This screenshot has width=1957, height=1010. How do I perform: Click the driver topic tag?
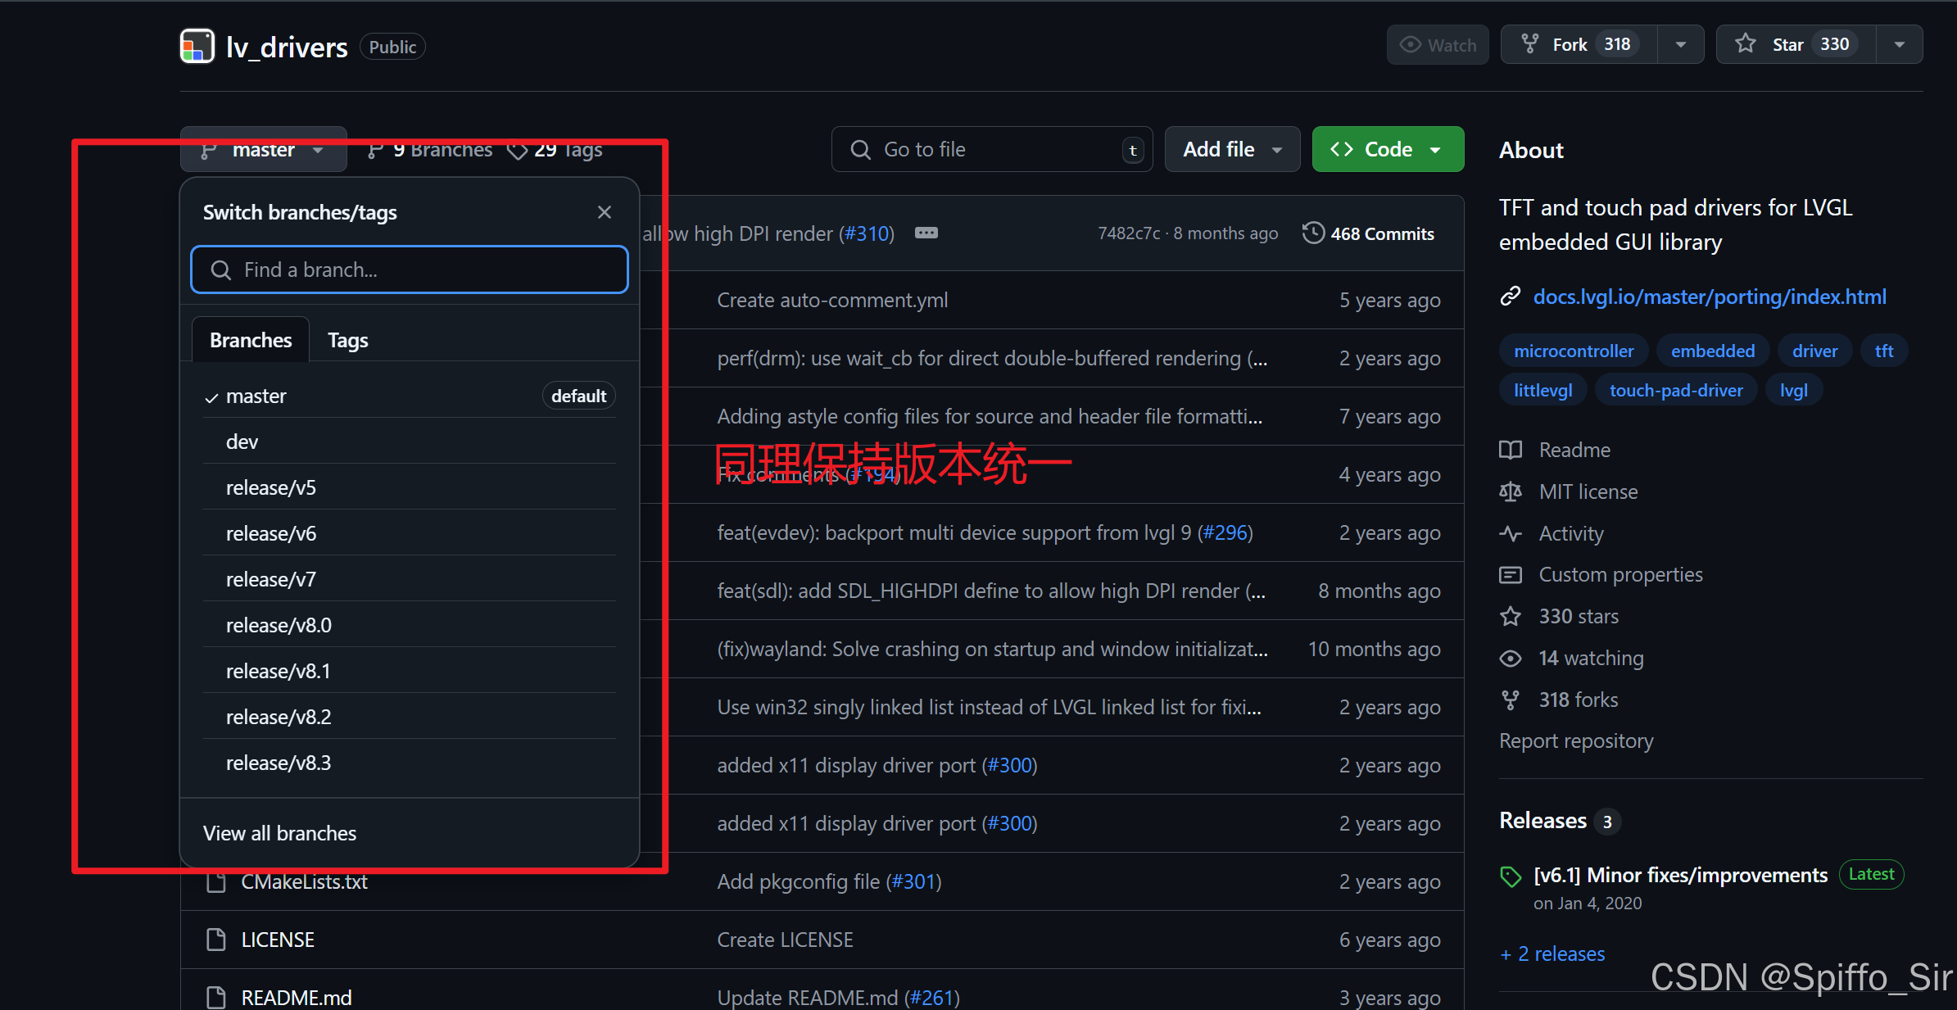pyautogui.click(x=1814, y=351)
